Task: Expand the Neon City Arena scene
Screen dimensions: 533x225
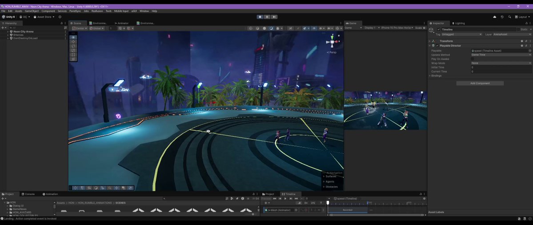Action: click(8, 32)
